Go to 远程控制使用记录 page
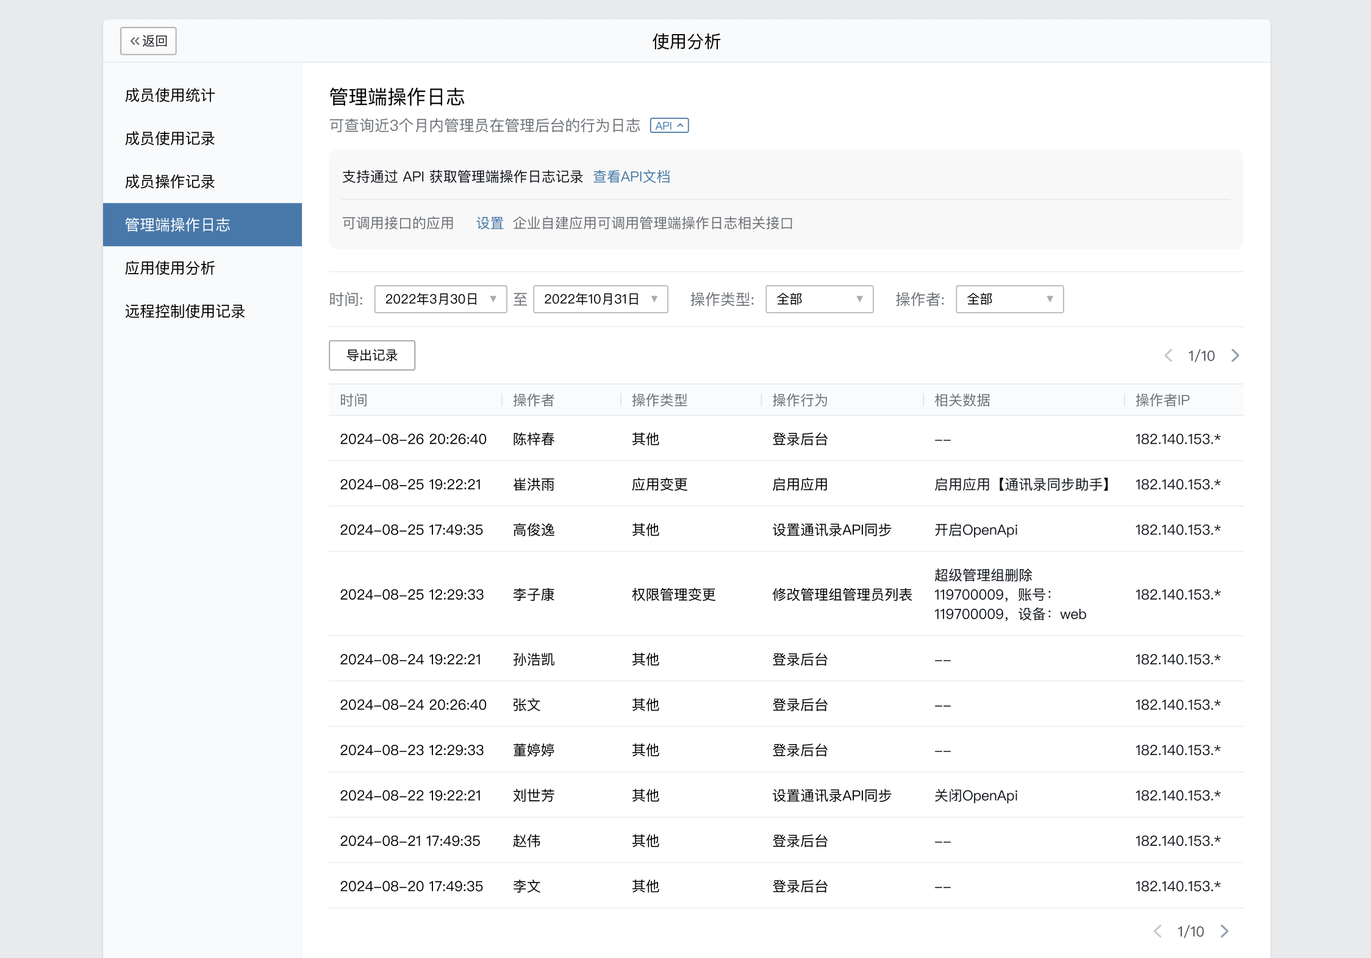Image resolution: width=1371 pixels, height=958 pixels. [x=185, y=311]
